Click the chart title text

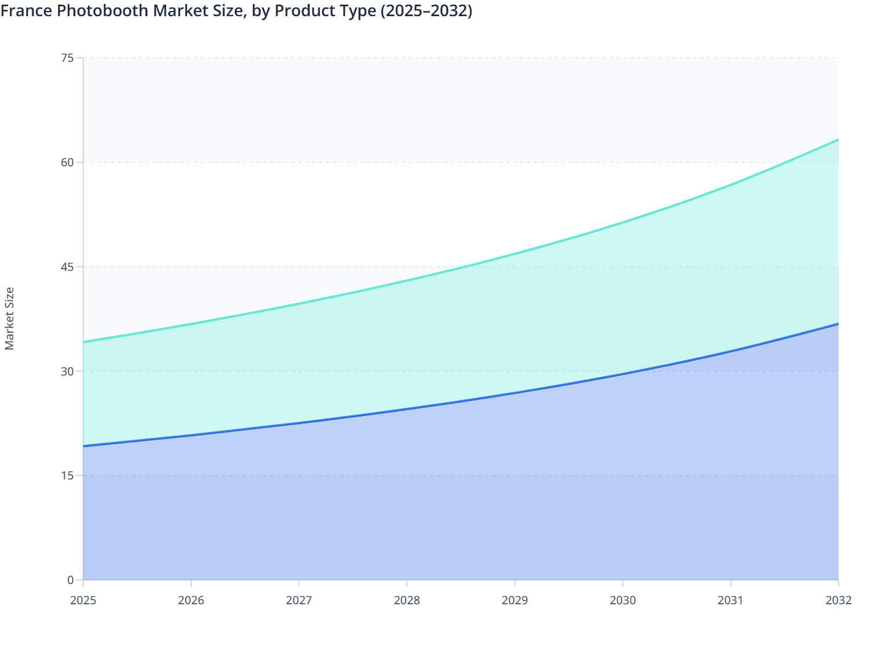coord(236,10)
